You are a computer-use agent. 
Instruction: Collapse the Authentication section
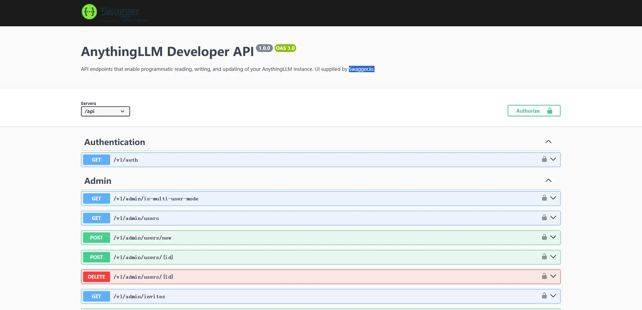[x=548, y=142]
